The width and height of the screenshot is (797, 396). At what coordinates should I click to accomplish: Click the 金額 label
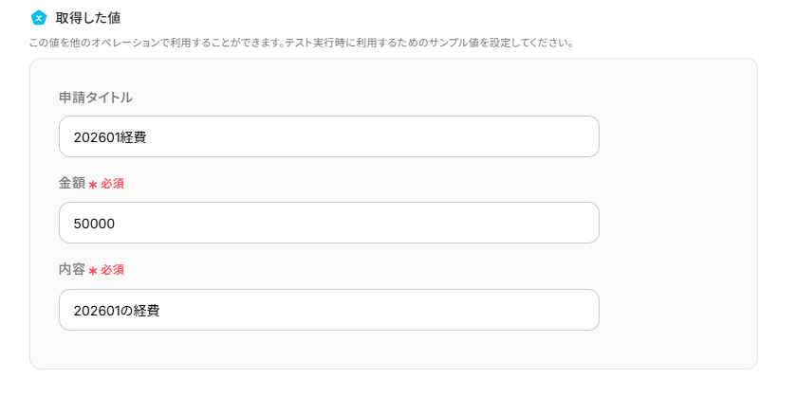pos(72,183)
